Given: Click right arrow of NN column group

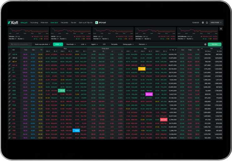Looking at the screenshot, I should pos(221,49).
